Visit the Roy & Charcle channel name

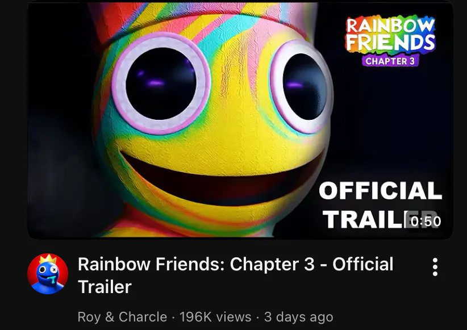(x=122, y=317)
